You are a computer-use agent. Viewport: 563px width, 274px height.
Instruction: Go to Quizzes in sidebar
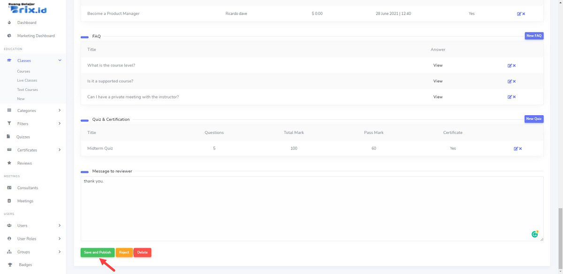23,137
